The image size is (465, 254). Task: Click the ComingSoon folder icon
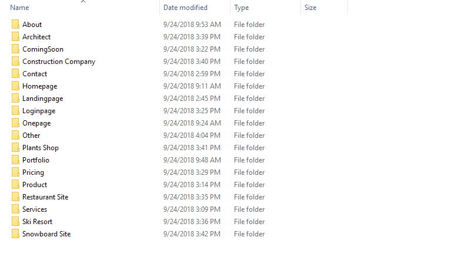coord(15,49)
